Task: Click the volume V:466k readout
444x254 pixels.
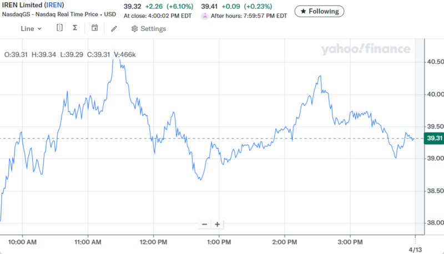Action: (x=124, y=54)
